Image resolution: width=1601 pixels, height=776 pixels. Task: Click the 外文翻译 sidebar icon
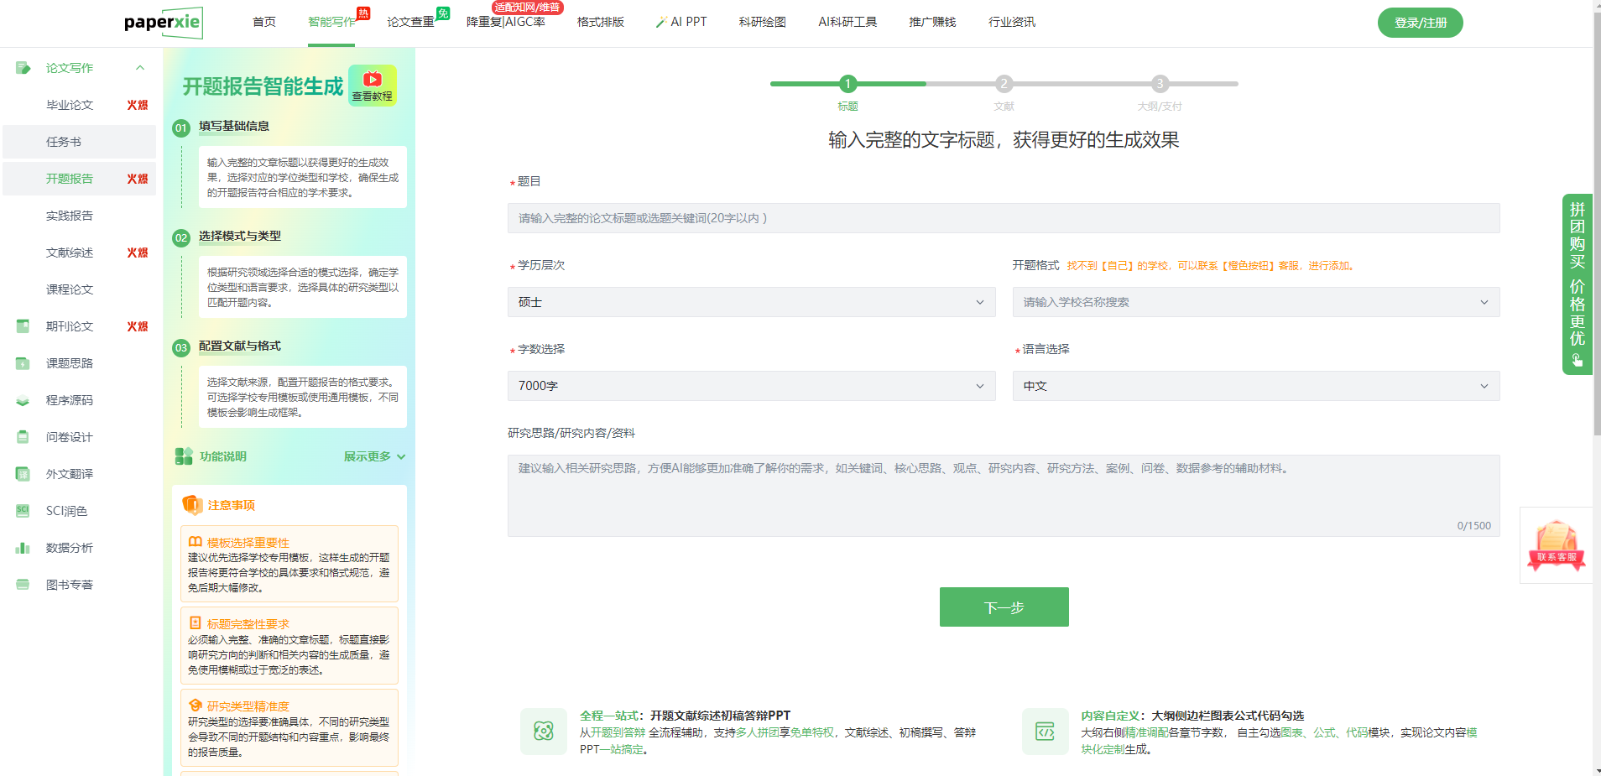click(x=23, y=474)
